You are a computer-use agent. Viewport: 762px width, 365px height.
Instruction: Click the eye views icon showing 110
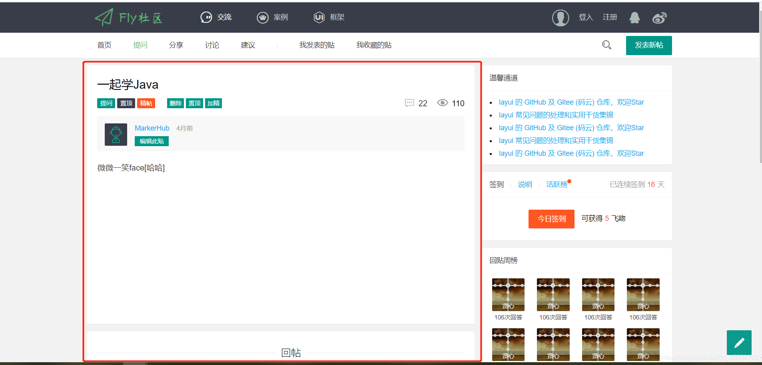coord(443,103)
